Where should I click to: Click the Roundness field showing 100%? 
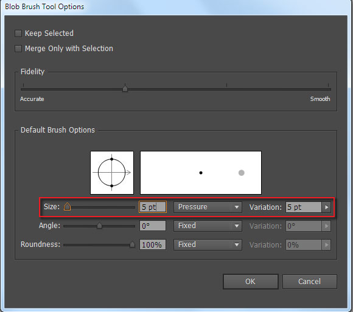pos(153,244)
